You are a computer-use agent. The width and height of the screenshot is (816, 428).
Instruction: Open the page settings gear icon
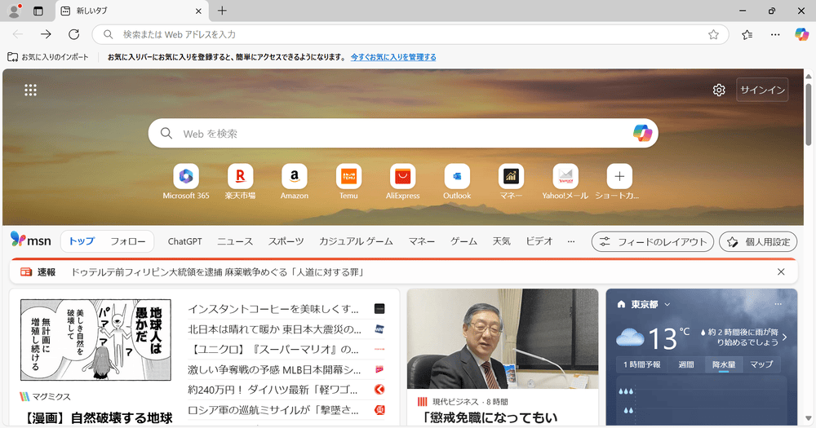click(719, 90)
